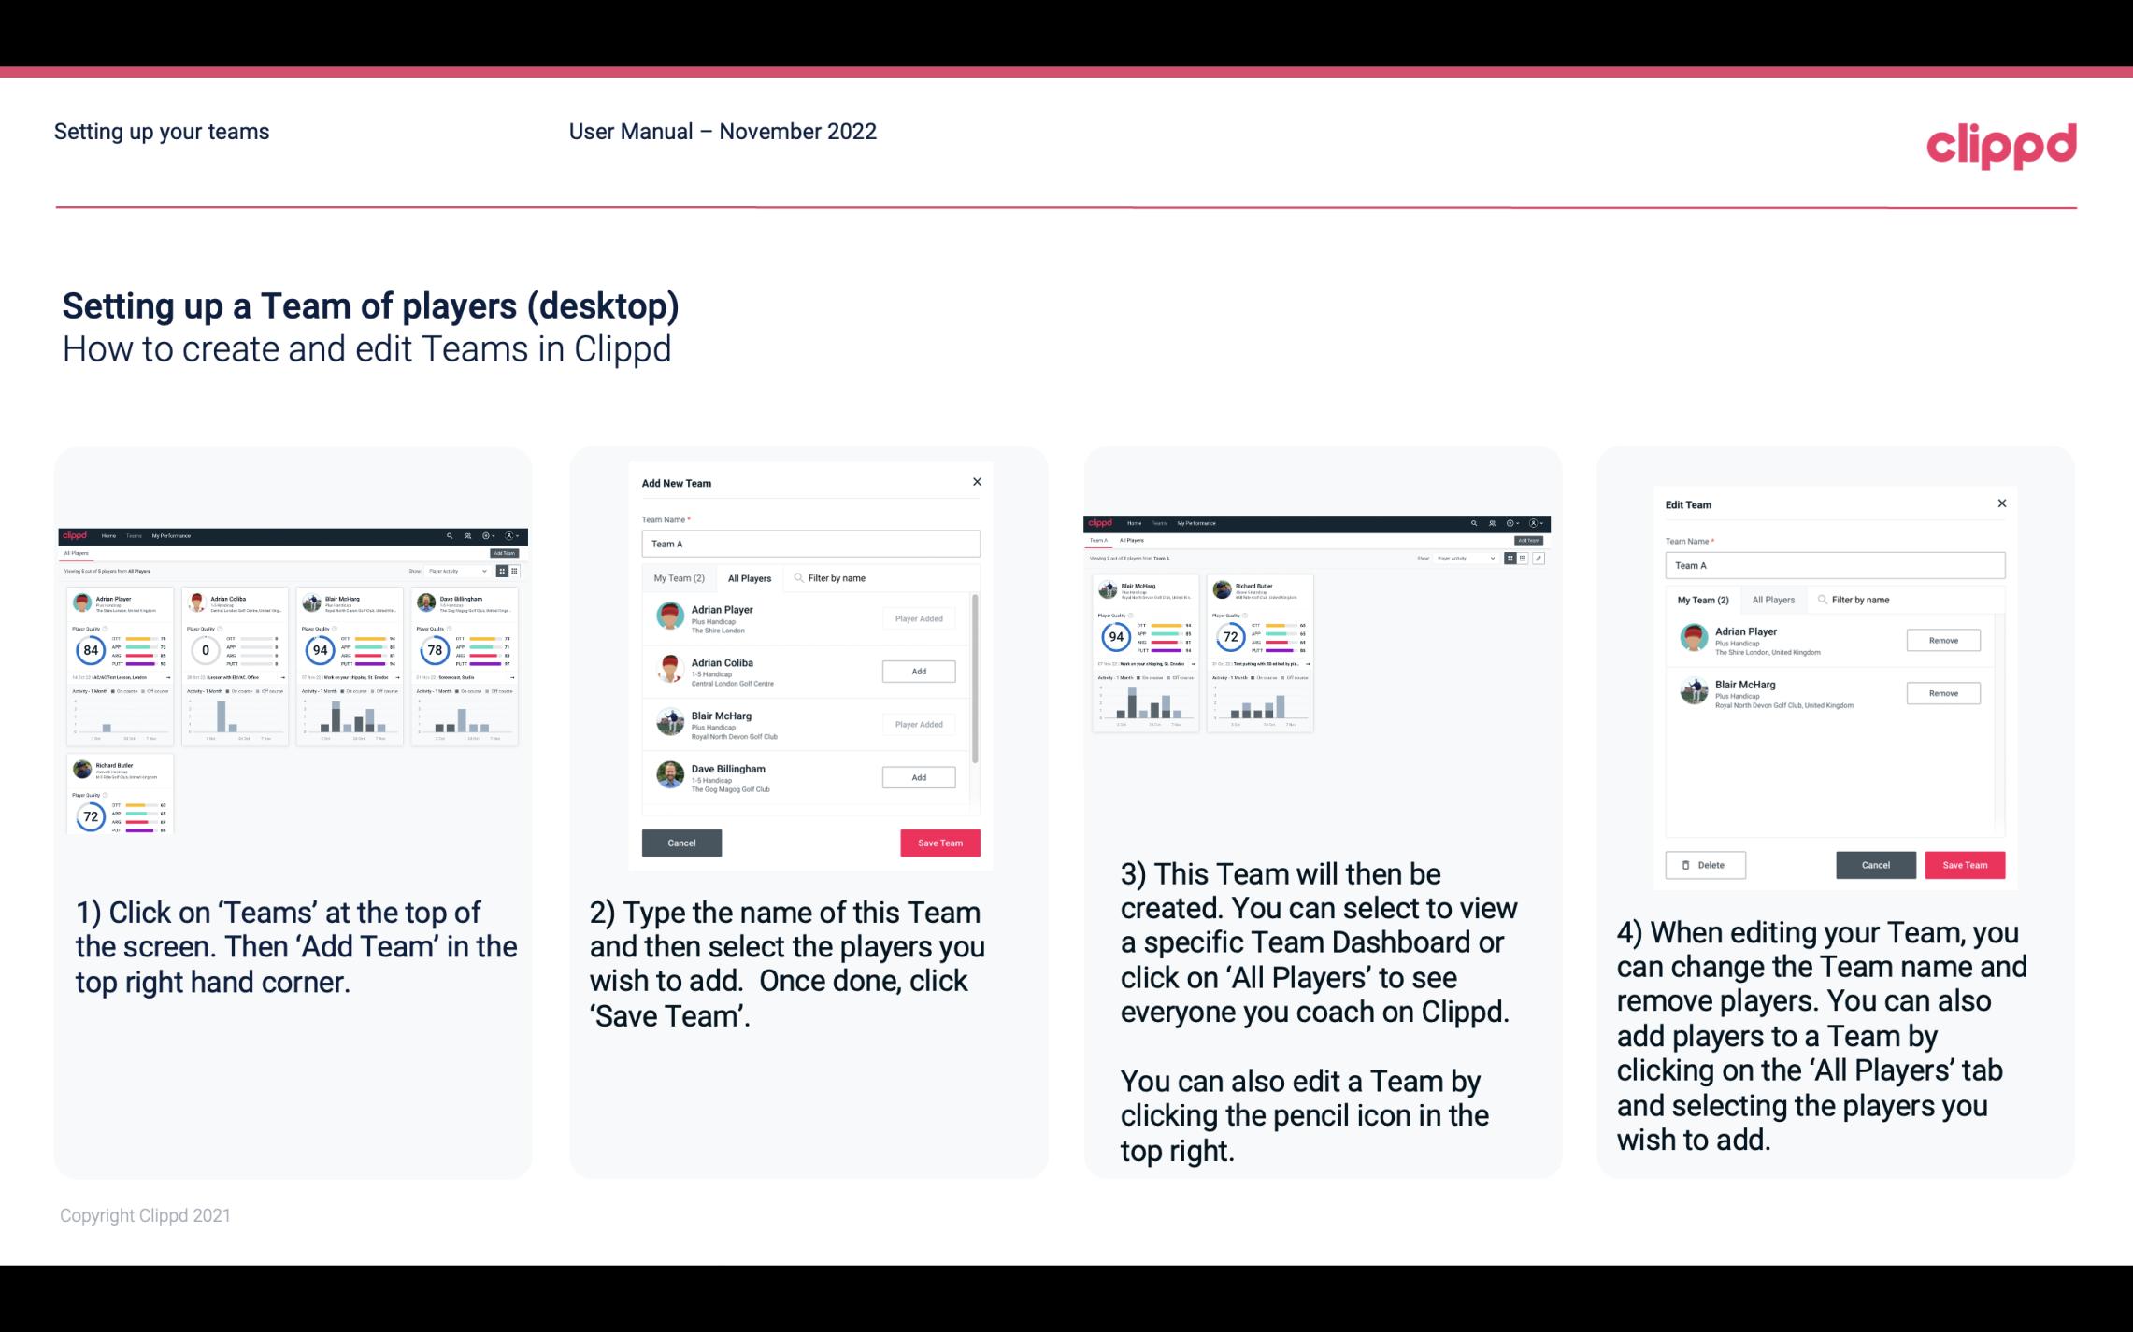Click Save Team button in Add New Team
This screenshot has width=2133, height=1332.
938,841
